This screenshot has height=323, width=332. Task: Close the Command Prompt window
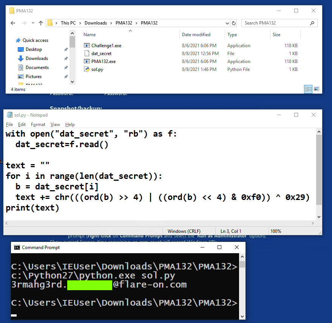tap(237, 247)
